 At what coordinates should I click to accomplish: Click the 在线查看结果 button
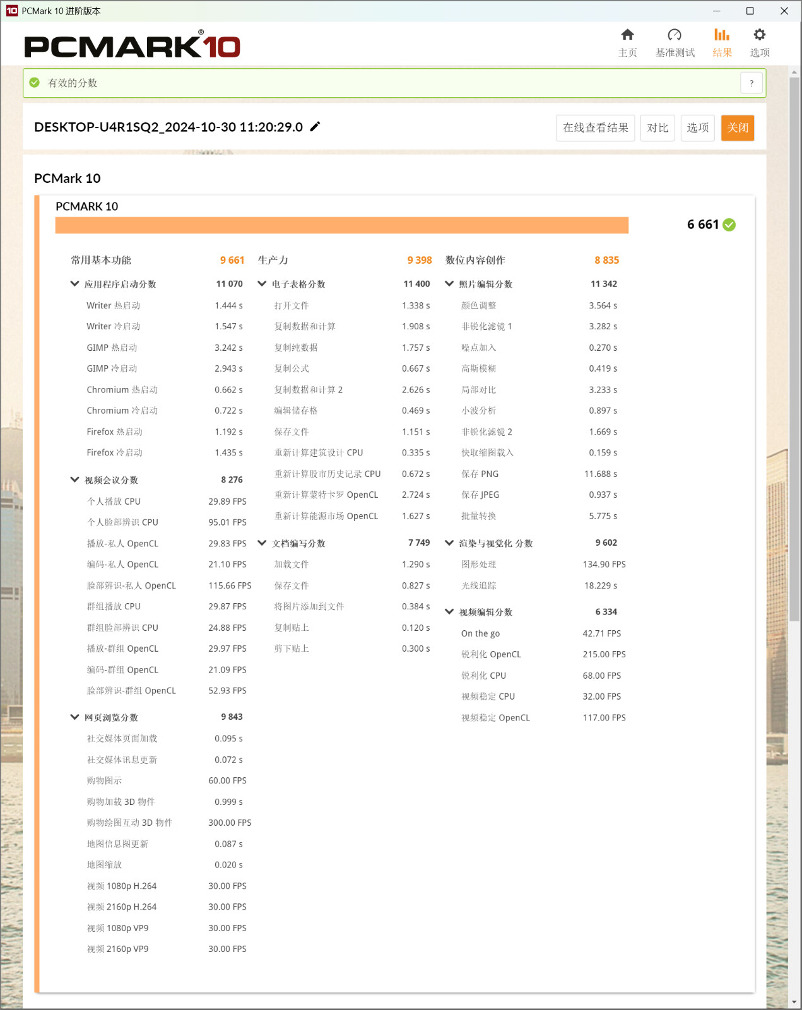595,128
